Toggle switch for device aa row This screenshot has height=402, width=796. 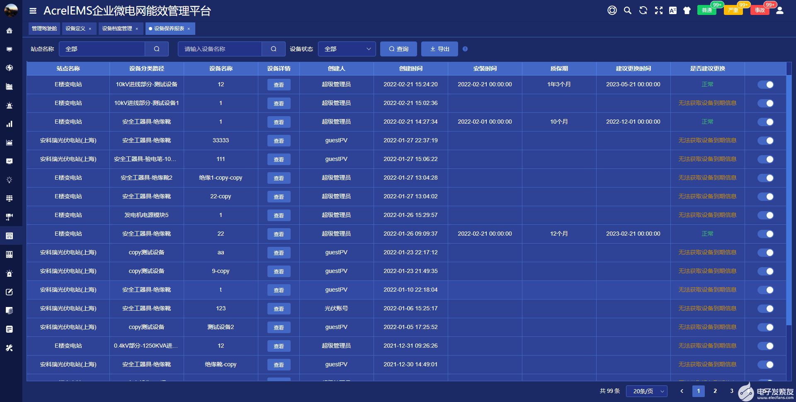pyautogui.click(x=765, y=253)
